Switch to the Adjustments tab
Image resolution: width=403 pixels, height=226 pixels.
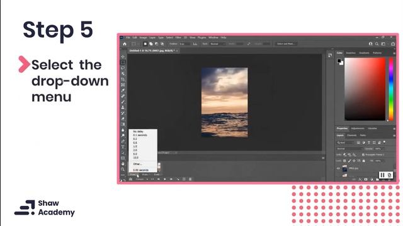(358, 128)
